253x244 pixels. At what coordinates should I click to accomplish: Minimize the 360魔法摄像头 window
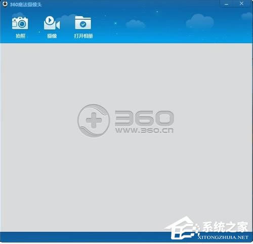point(227,4)
